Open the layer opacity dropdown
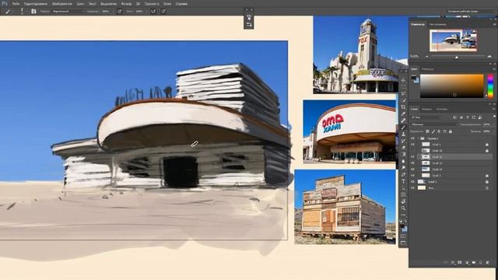 pos(494,124)
